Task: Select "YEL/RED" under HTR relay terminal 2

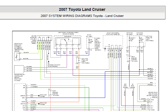Action: pyautogui.click(x=77, y=53)
